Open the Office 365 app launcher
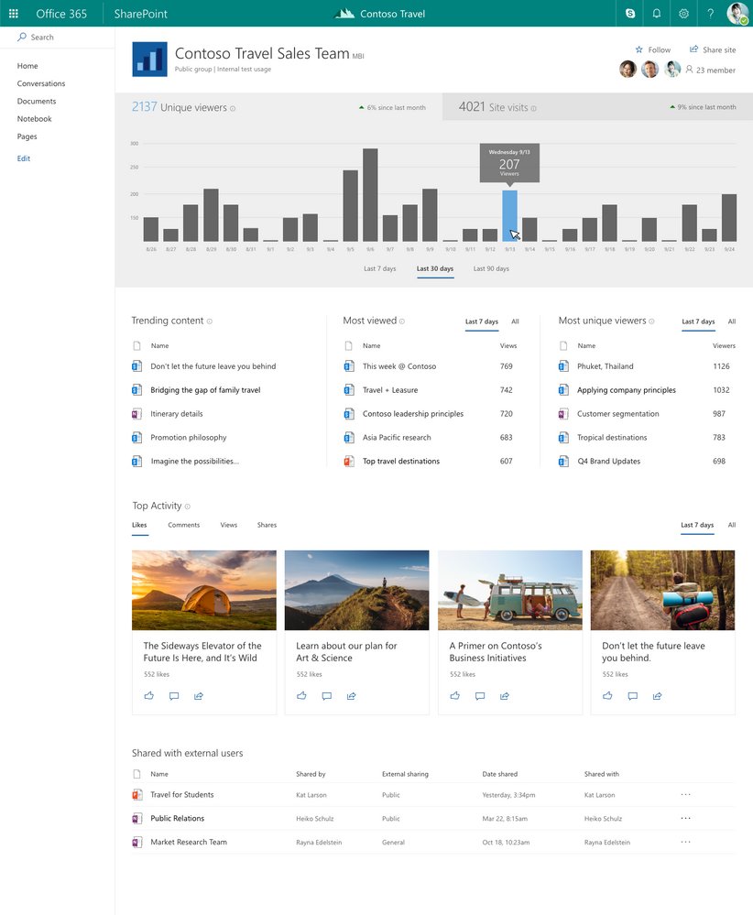753x915 pixels. tap(13, 13)
